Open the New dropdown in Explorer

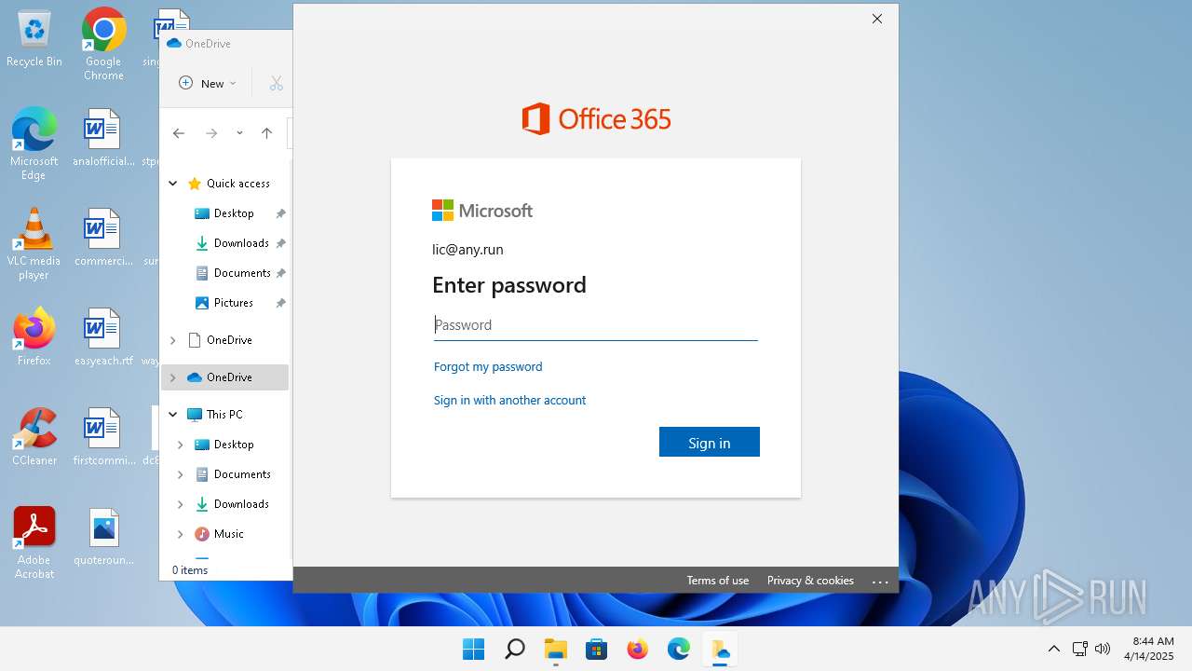pyautogui.click(x=208, y=83)
